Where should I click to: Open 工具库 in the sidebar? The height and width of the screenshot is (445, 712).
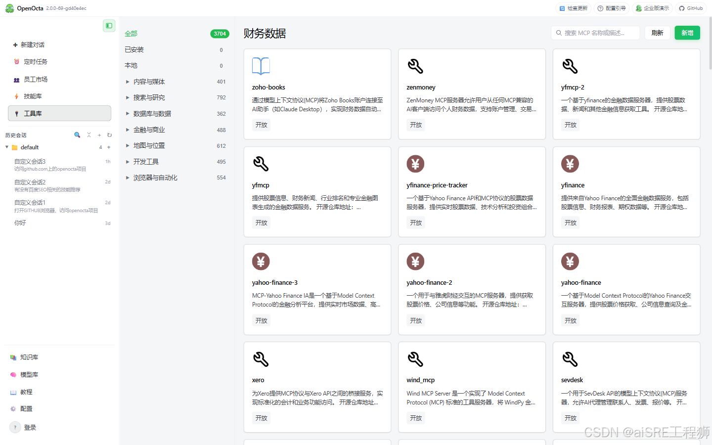[x=59, y=113]
